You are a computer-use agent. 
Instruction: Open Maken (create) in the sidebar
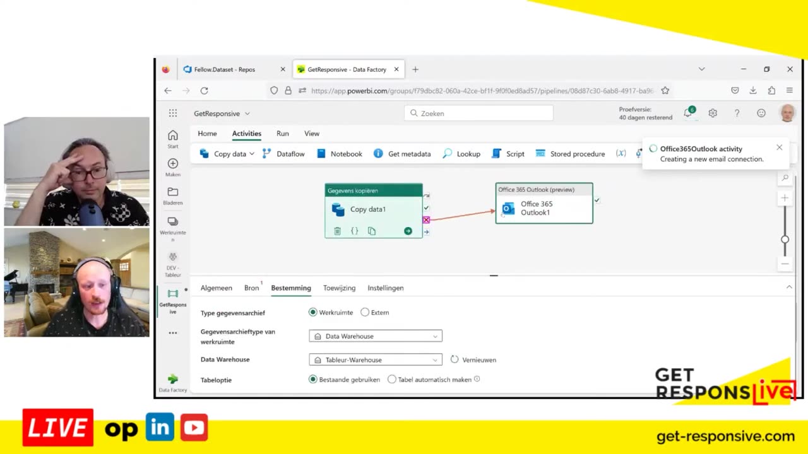(x=173, y=168)
